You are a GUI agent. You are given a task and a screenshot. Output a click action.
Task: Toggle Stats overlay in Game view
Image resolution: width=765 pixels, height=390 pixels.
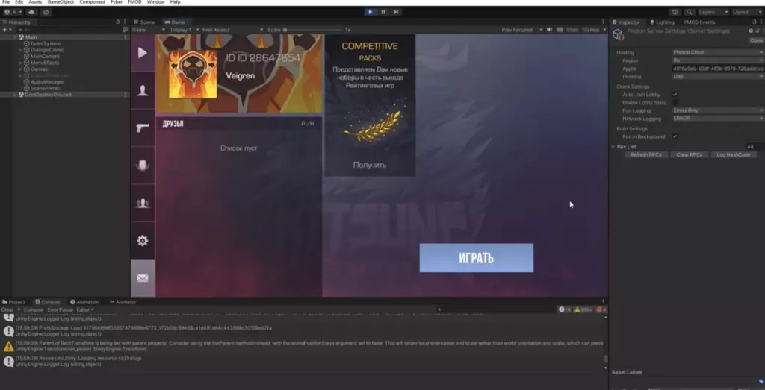click(x=572, y=30)
